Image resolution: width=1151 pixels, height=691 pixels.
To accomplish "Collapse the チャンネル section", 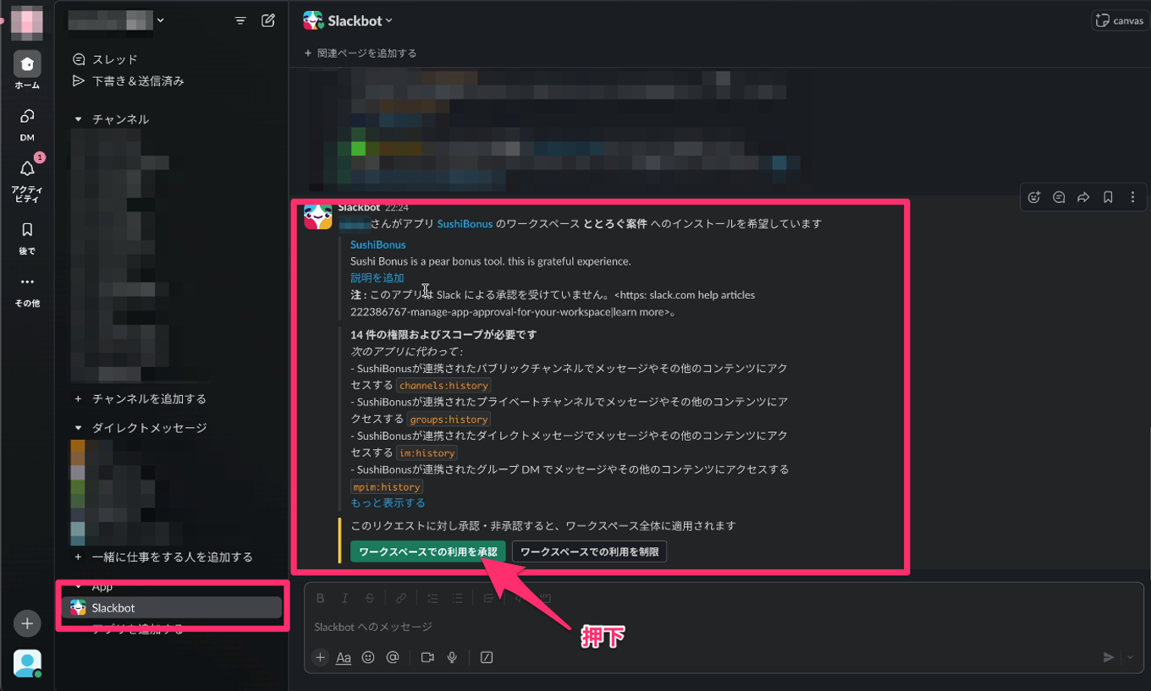I will coord(78,119).
